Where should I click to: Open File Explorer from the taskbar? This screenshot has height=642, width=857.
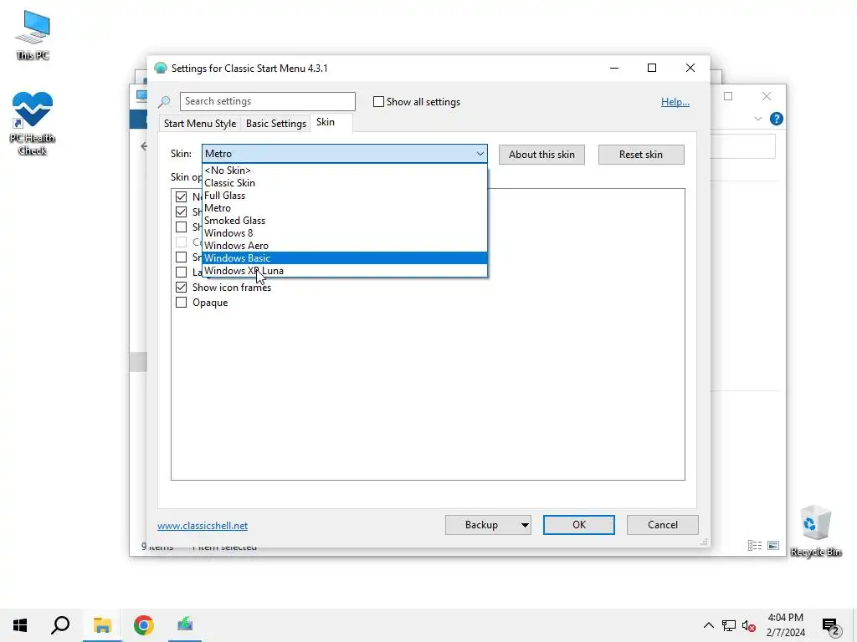point(102,625)
